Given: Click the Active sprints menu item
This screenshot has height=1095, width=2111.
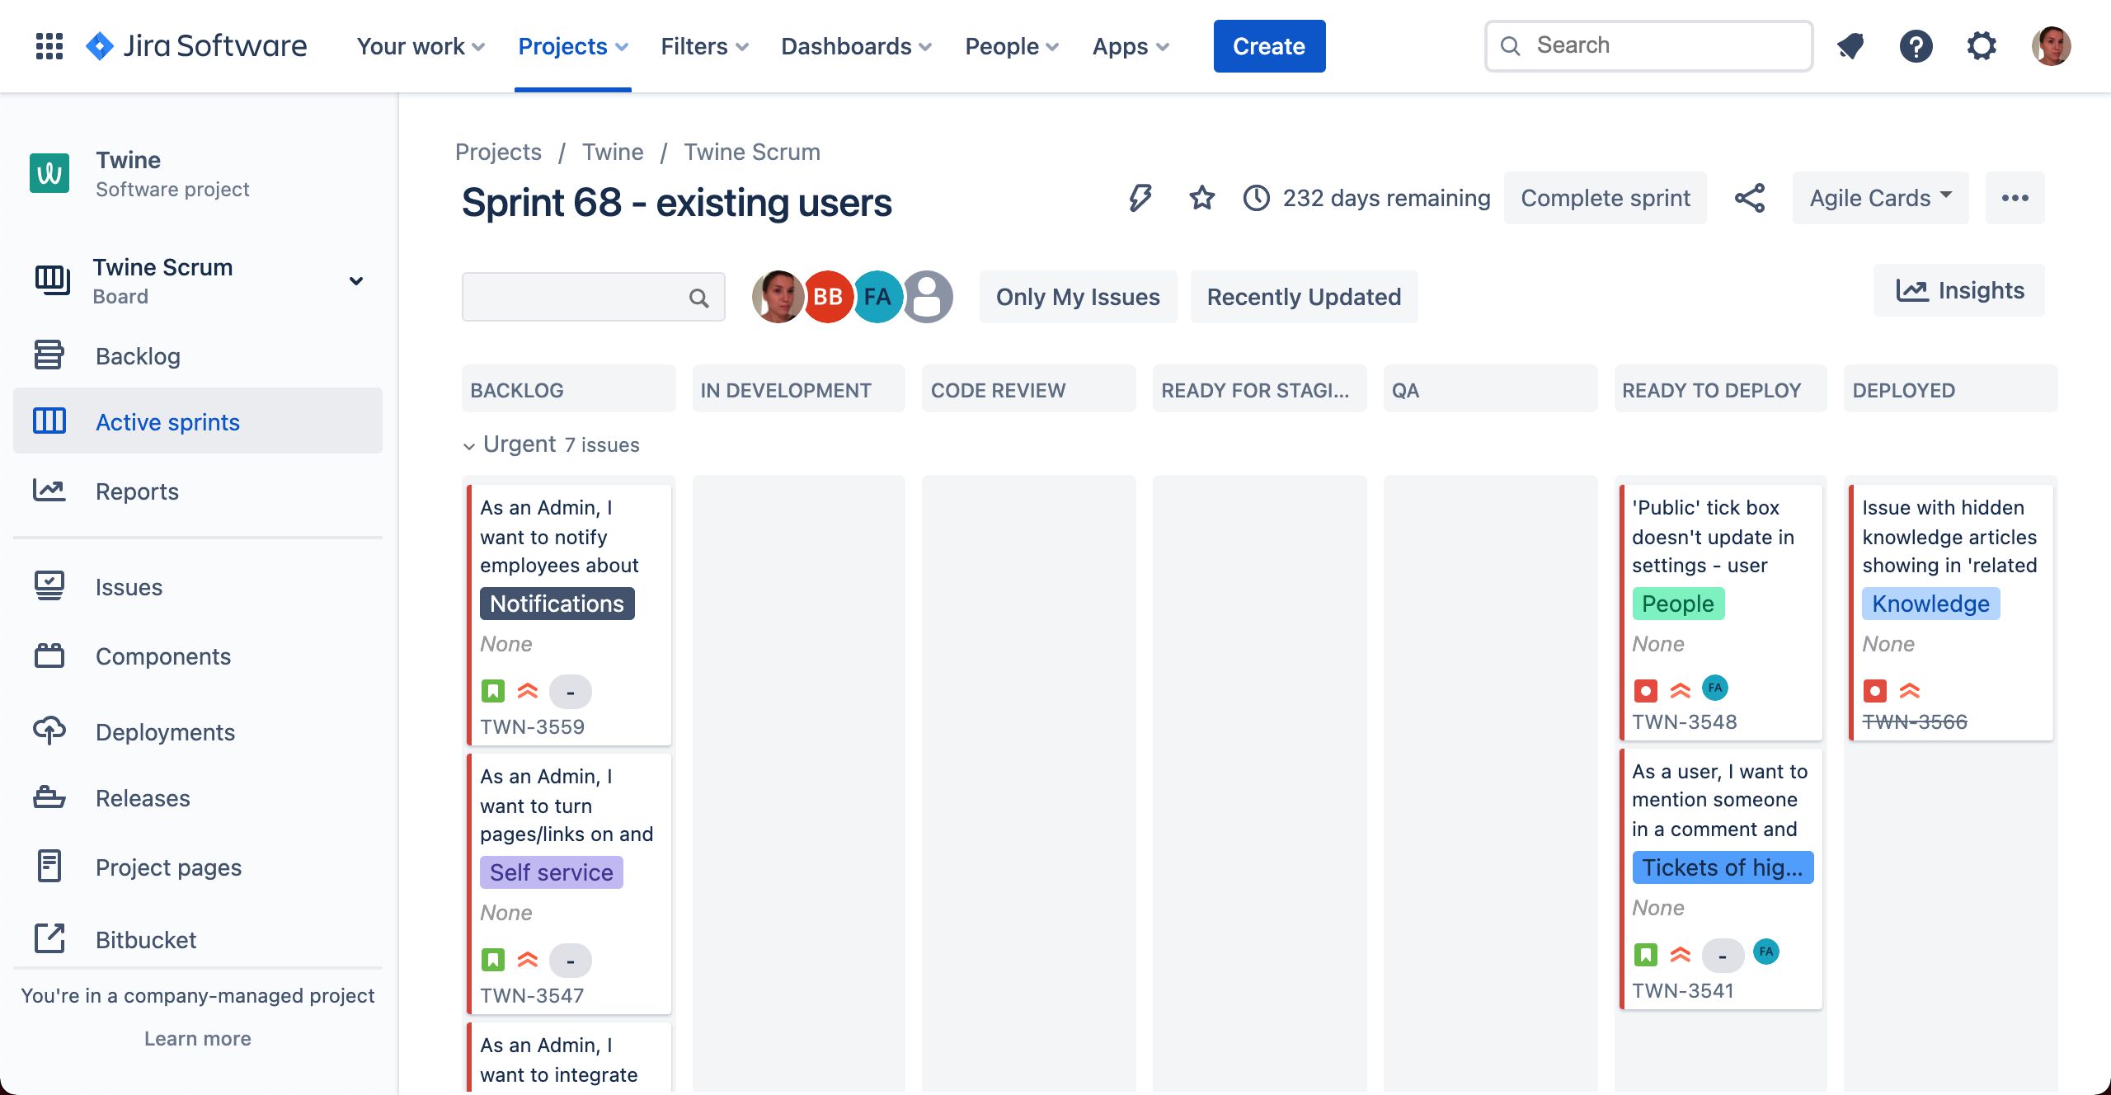Looking at the screenshot, I should click(167, 421).
